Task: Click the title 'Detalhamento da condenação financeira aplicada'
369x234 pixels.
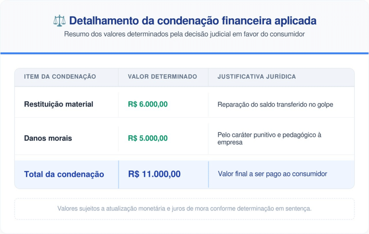Action: 192,21
